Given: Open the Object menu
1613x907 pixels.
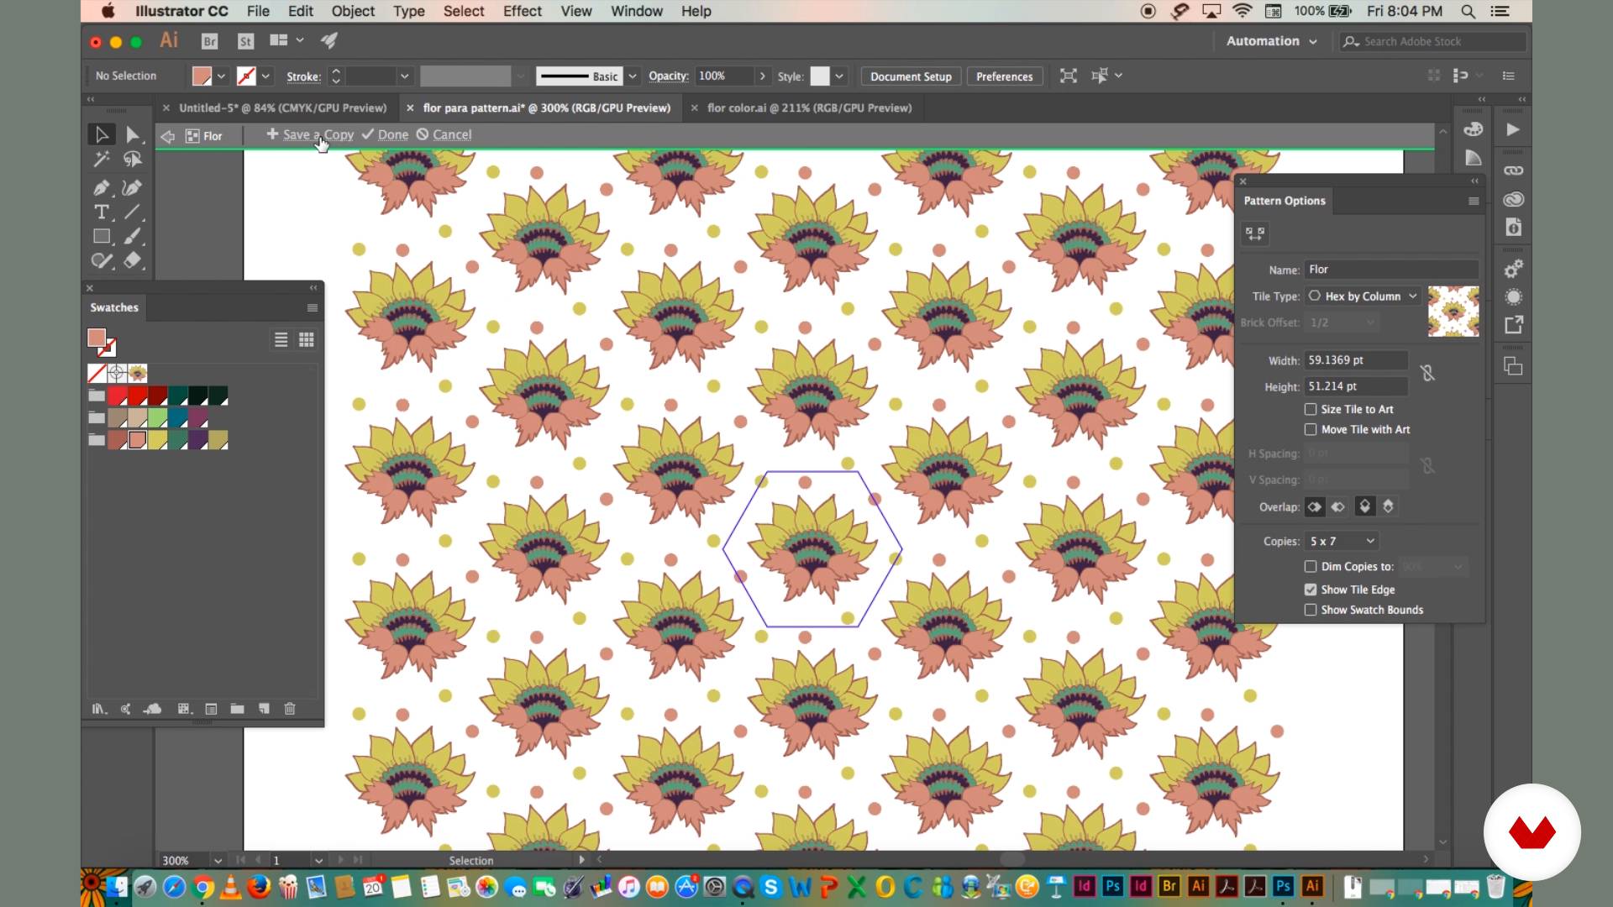Looking at the screenshot, I should (x=353, y=11).
